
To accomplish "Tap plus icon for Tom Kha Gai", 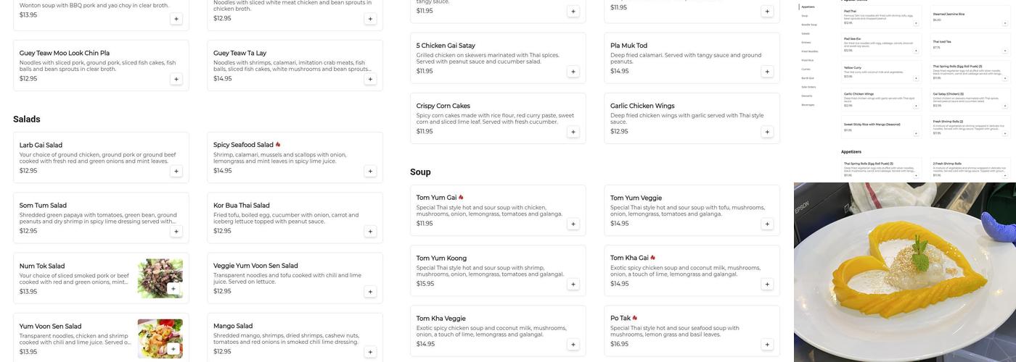I will pos(767,285).
